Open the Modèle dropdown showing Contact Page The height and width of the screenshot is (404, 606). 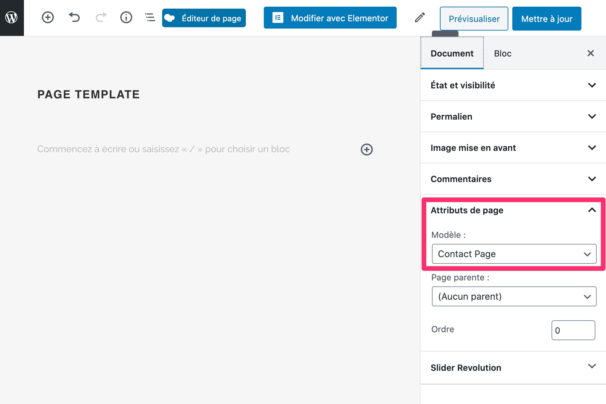click(514, 254)
